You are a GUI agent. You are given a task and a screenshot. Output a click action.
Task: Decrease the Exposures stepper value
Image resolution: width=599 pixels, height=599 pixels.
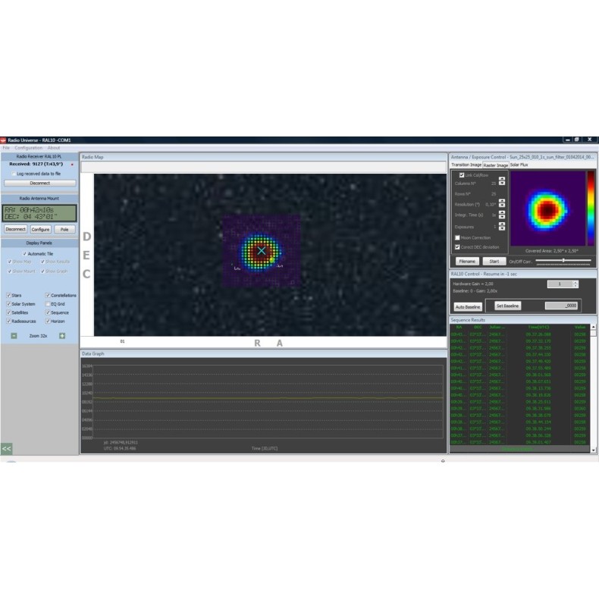click(501, 228)
